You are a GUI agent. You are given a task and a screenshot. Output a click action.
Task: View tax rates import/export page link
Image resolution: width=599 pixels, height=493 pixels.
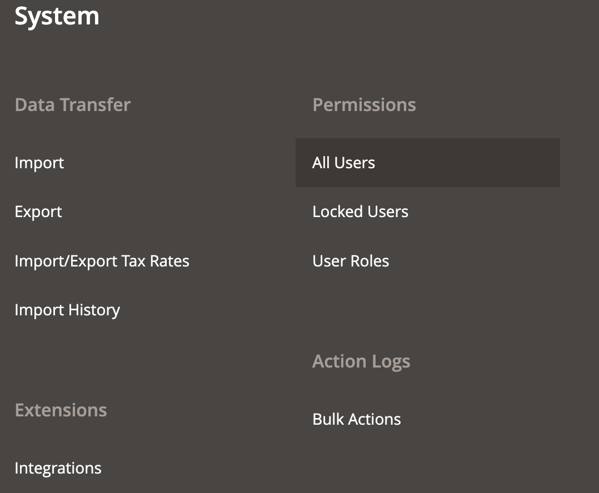pos(102,261)
